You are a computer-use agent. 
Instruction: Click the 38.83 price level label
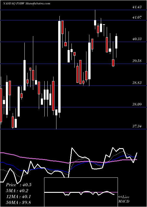pos(137,83)
